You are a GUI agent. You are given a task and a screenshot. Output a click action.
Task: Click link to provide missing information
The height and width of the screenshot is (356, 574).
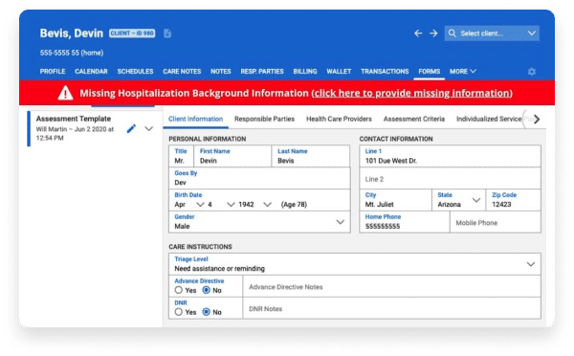click(x=411, y=93)
